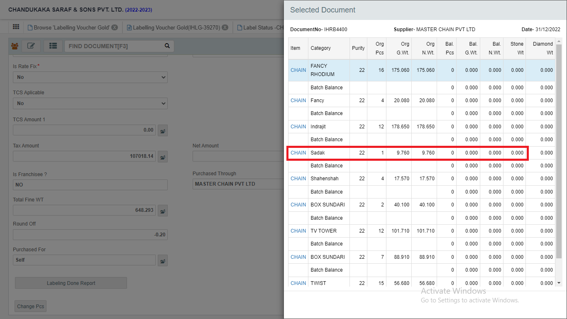Click the Date 31/12/2022 text
This screenshot has width=567, height=319.
point(541,29)
